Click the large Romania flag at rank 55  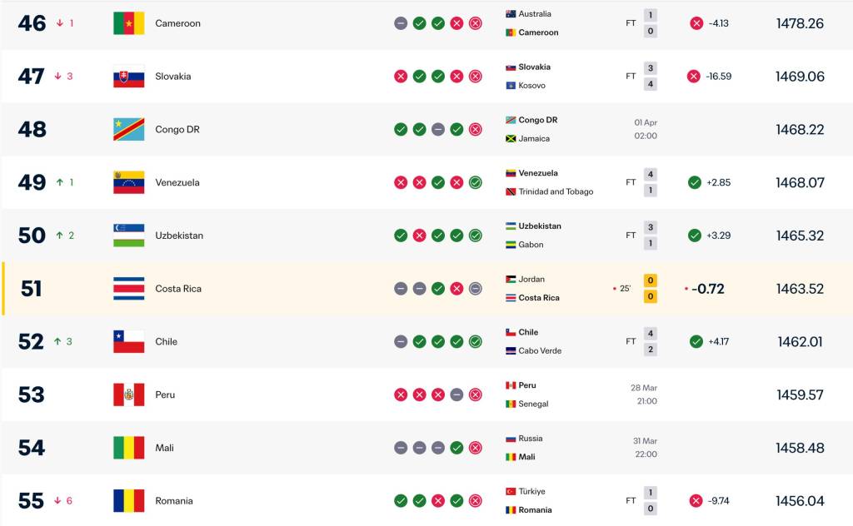[x=128, y=501]
